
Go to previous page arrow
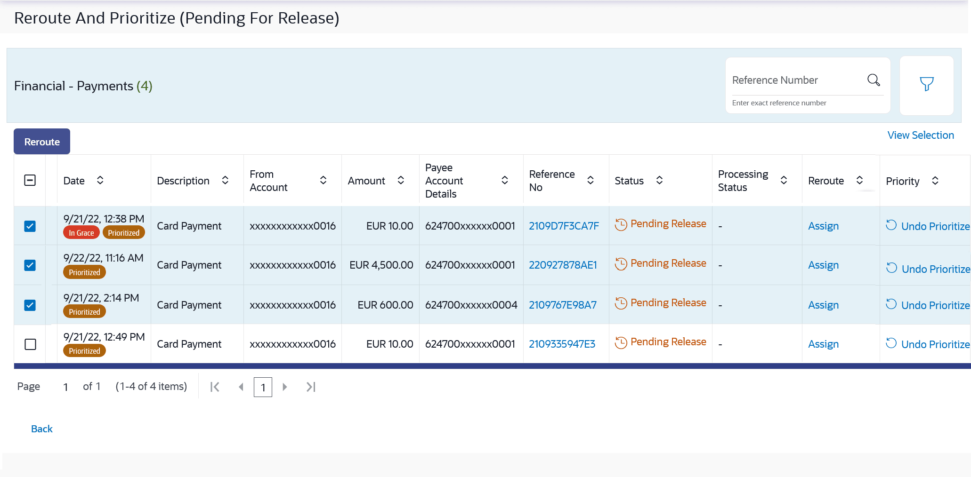241,387
